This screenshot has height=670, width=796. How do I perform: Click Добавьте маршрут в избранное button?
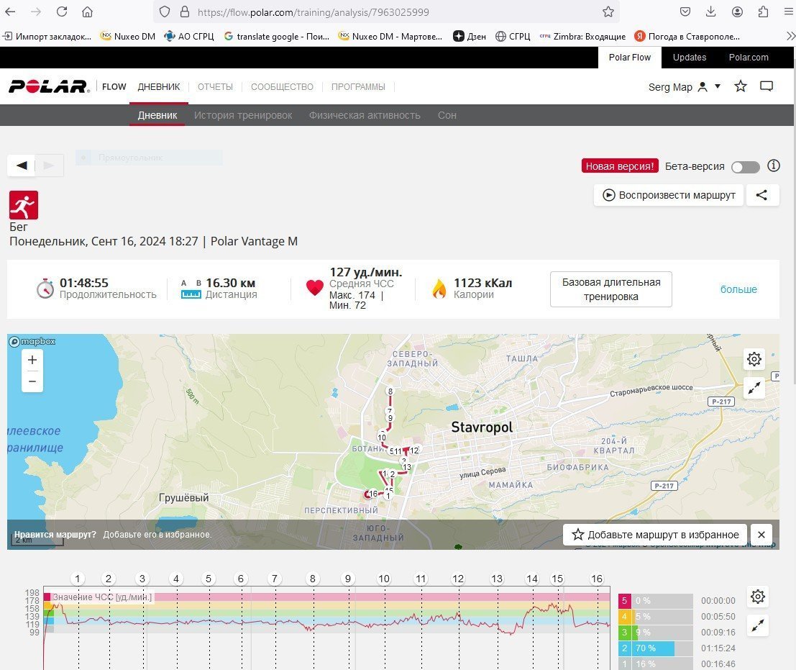tap(654, 535)
